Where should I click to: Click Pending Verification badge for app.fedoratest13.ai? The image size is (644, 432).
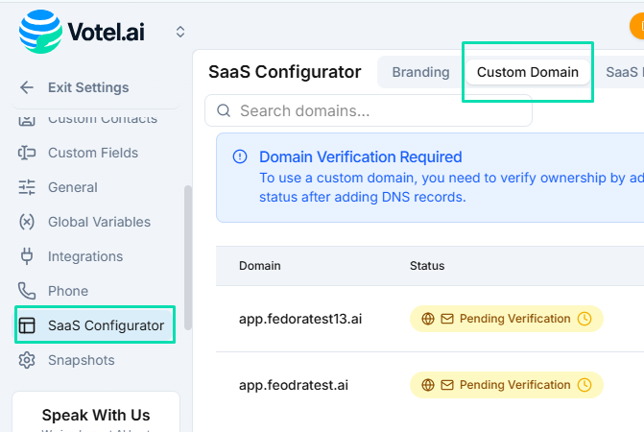pos(507,319)
